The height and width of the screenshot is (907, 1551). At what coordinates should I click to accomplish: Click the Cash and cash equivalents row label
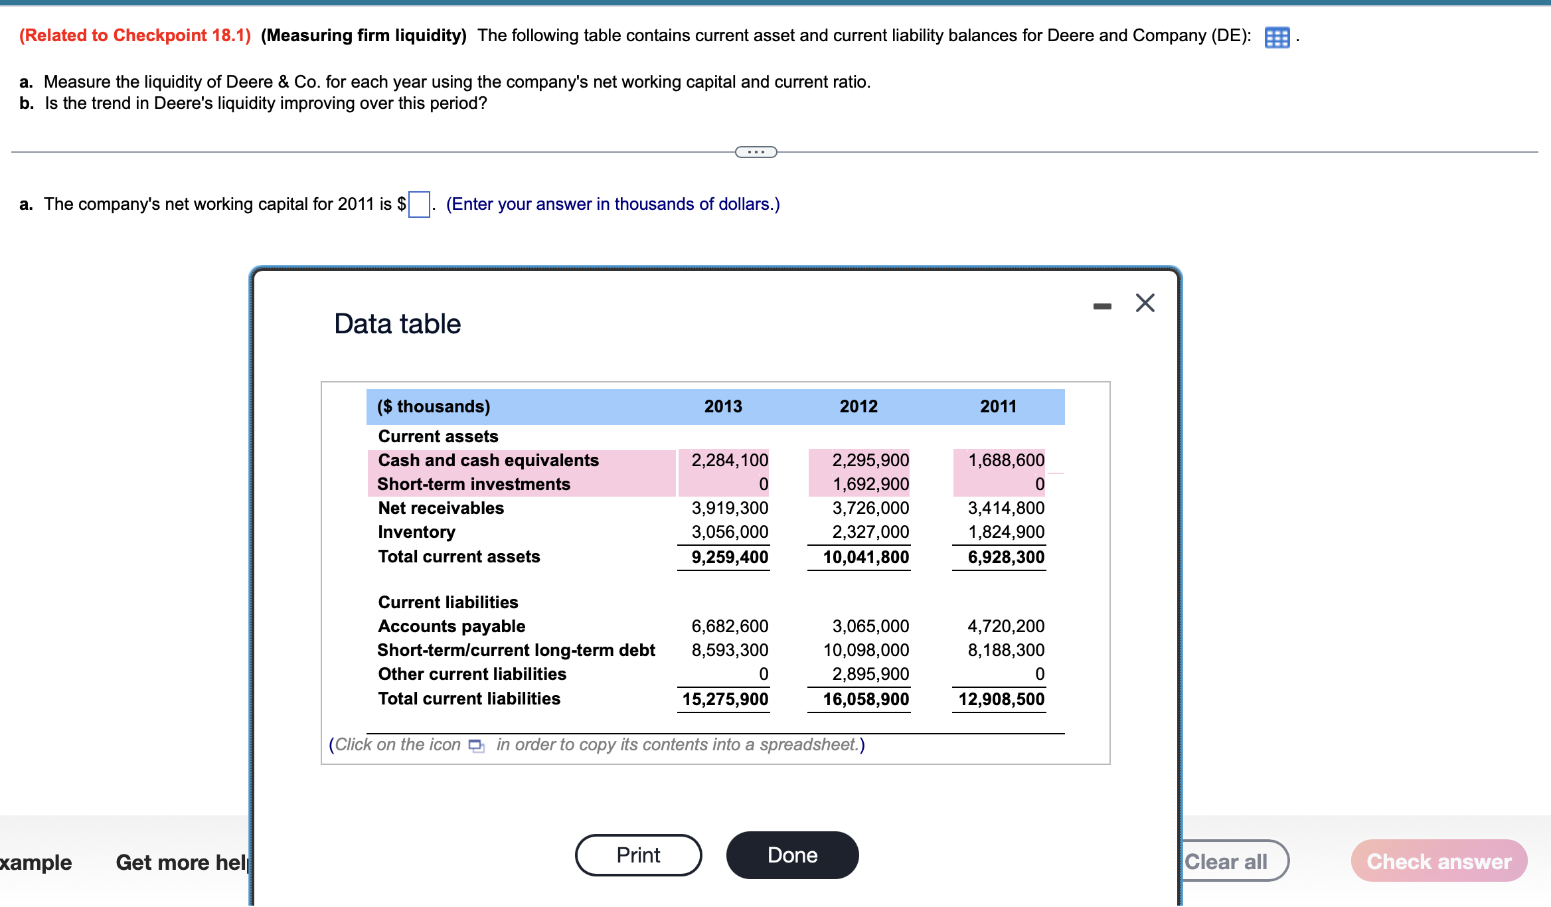488,460
